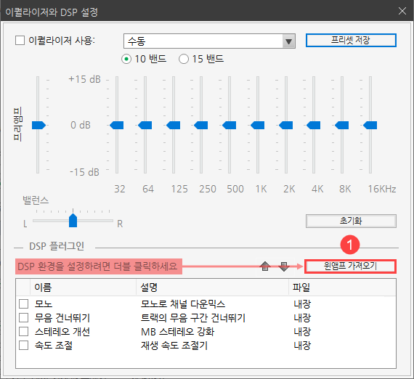Select the 속도 조절 plugin name
The width and height of the screenshot is (414, 379).
coord(54,345)
